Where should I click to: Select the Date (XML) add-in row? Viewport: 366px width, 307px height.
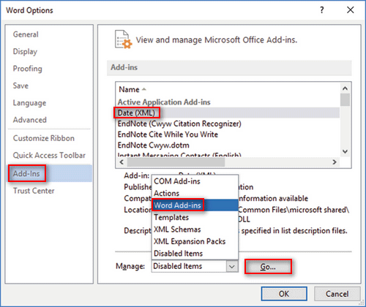click(228, 113)
